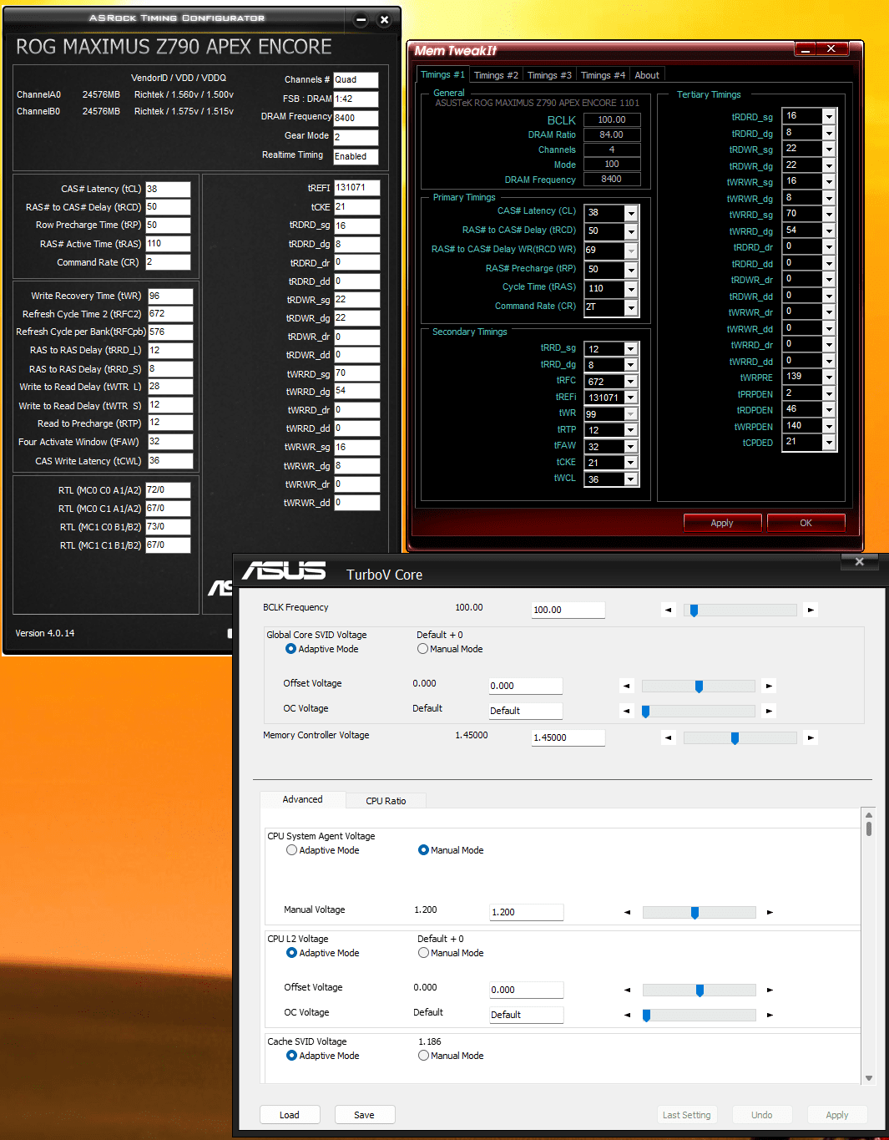Switch to Timings #4 tab
889x1140 pixels.
[603, 75]
